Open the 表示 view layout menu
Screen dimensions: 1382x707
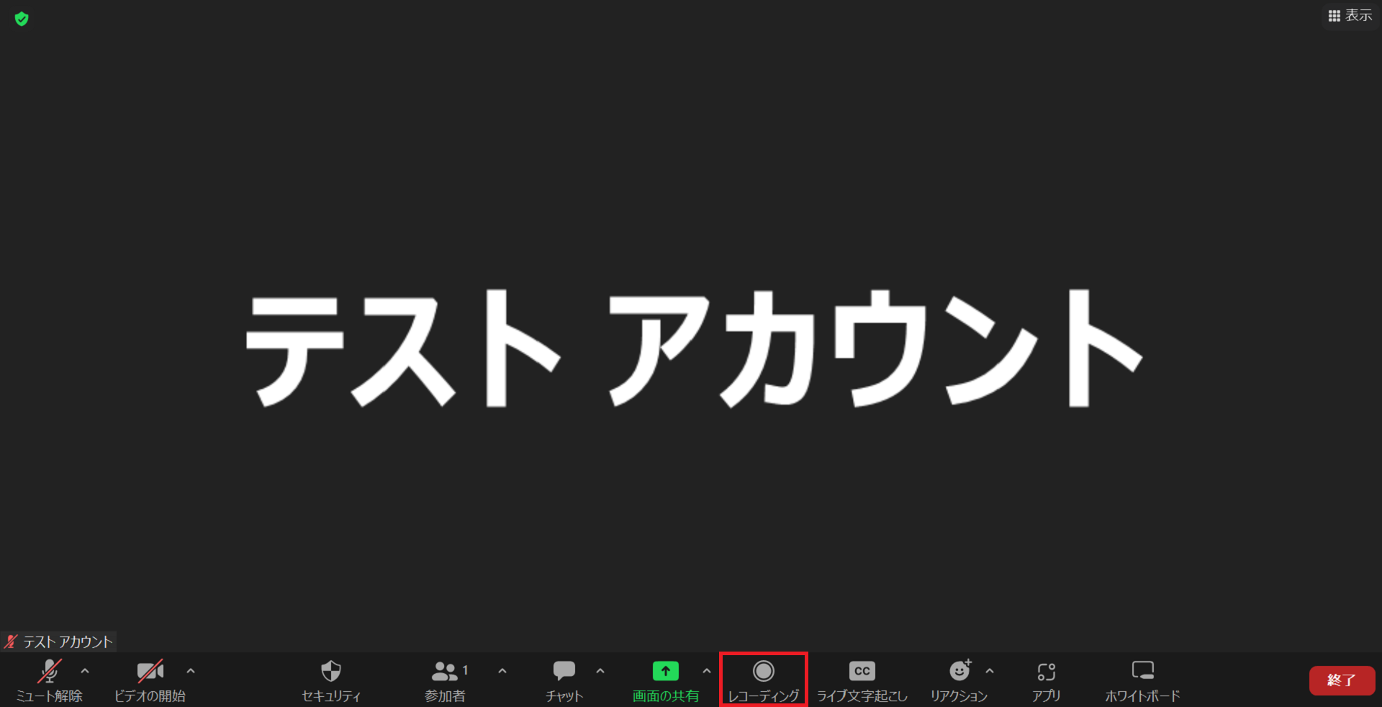click(1350, 16)
